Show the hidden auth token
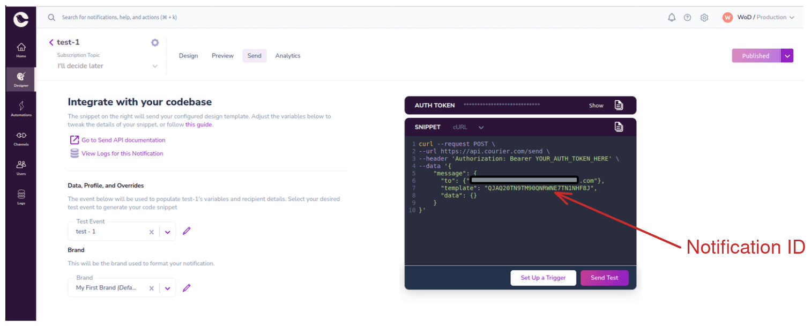Screen dimensions: 811x326 tap(596, 106)
